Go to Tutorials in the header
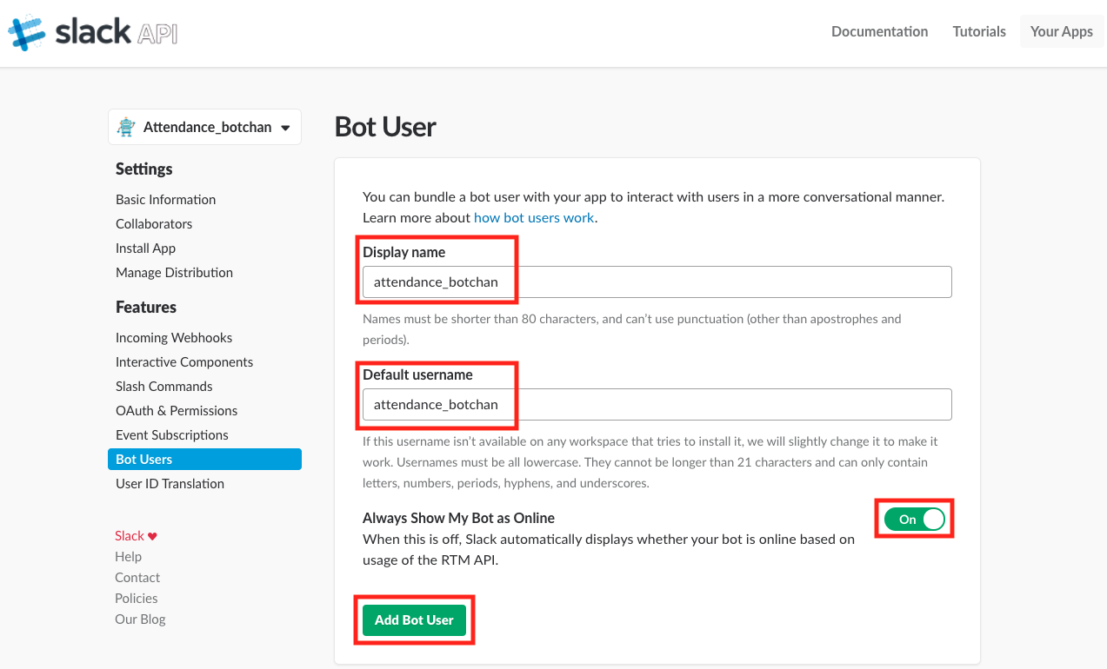 [978, 31]
